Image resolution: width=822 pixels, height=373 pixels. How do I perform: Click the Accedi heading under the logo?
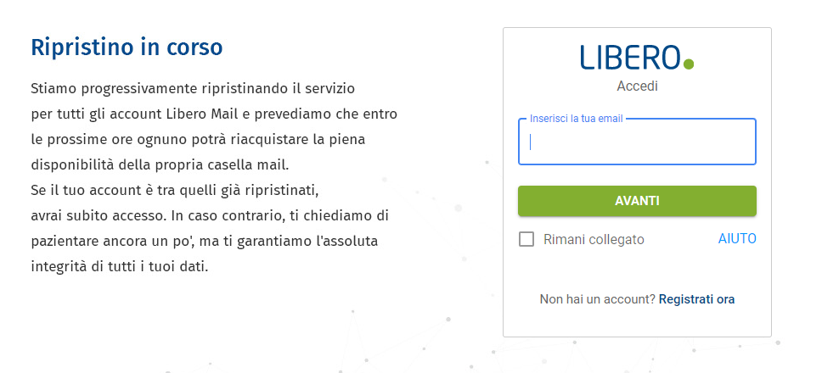[x=637, y=86]
